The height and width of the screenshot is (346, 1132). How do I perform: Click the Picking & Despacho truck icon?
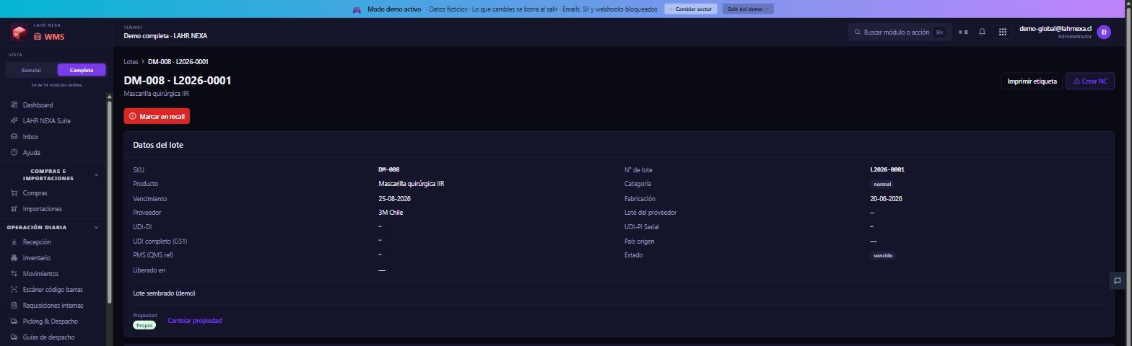14,321
